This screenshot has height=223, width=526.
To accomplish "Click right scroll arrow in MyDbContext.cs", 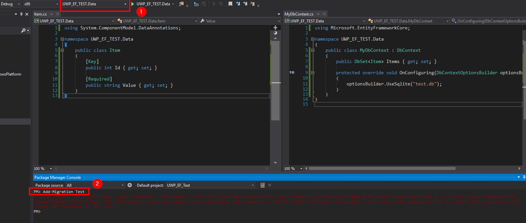I will (519, 169).
